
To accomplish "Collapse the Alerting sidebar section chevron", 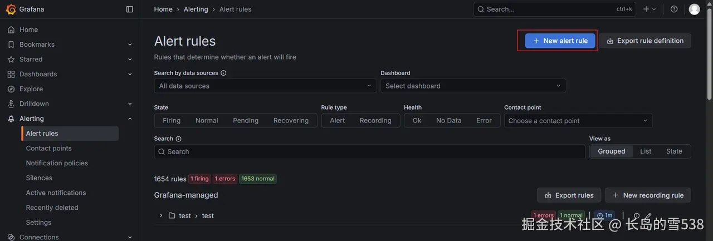I will coord(130,119).
